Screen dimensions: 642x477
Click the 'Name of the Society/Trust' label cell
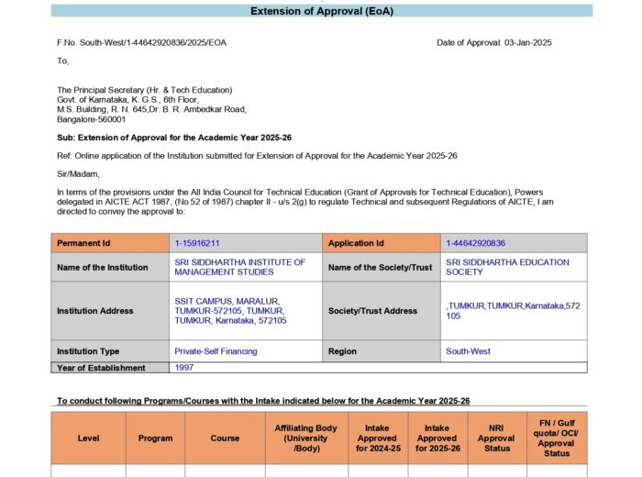point(382,267)
